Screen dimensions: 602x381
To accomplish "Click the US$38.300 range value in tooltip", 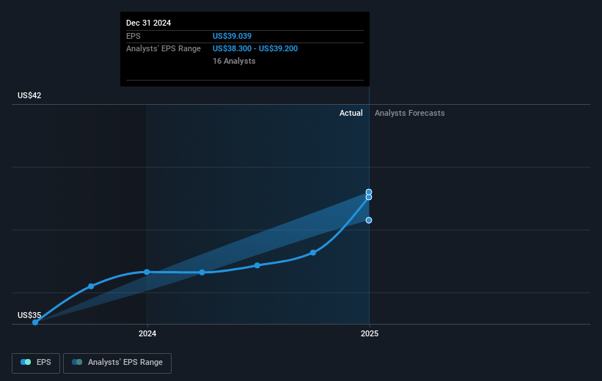I will (232, 49).
